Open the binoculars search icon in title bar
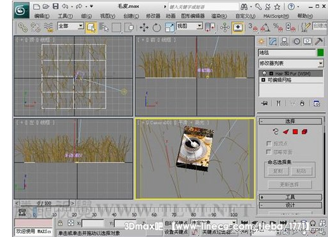328x237 pixels. [x=244, y=7]
